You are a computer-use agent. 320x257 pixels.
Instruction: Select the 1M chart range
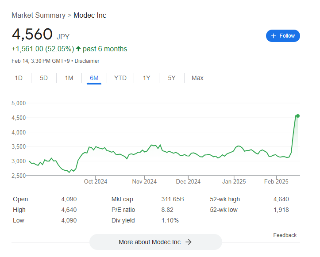[69, 78]
